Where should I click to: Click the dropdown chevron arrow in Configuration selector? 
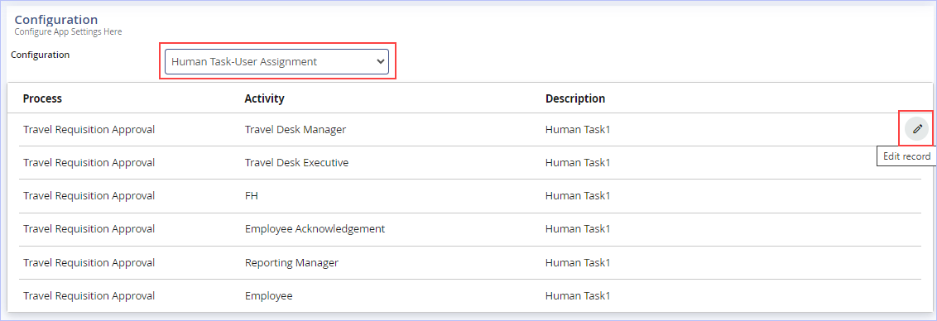point(379,61)
